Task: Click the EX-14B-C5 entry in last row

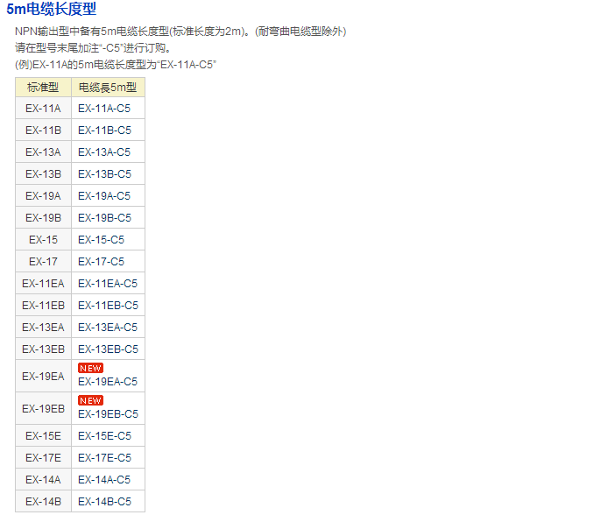Action: pyautogui.click(x=104, y=502)
